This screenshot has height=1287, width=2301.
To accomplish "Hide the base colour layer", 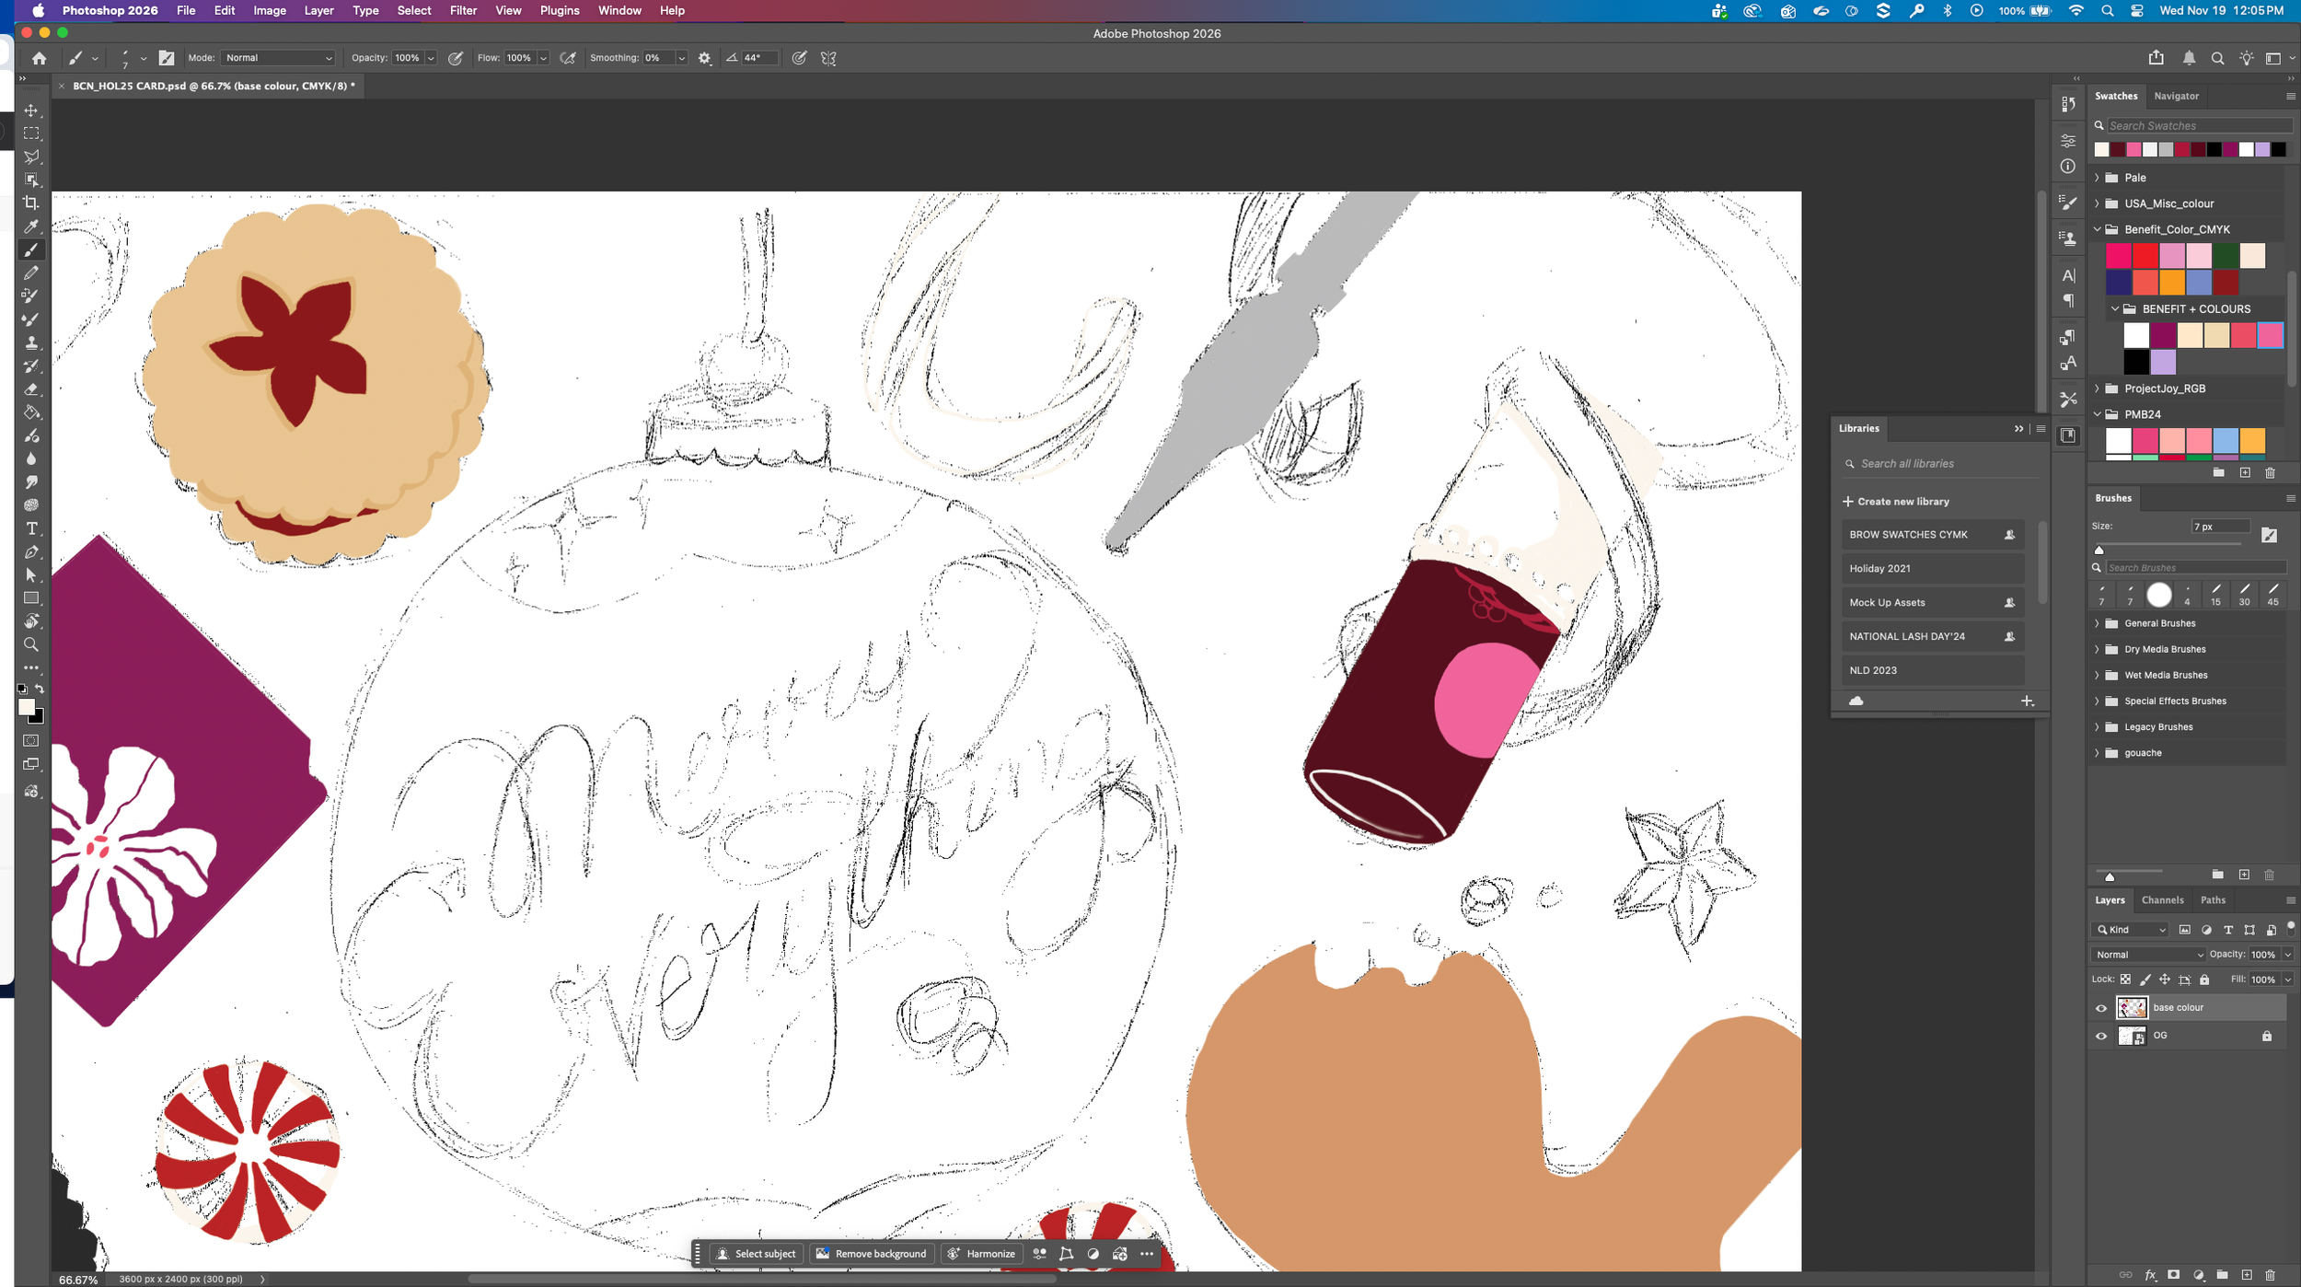I will pos(2101,1008).
